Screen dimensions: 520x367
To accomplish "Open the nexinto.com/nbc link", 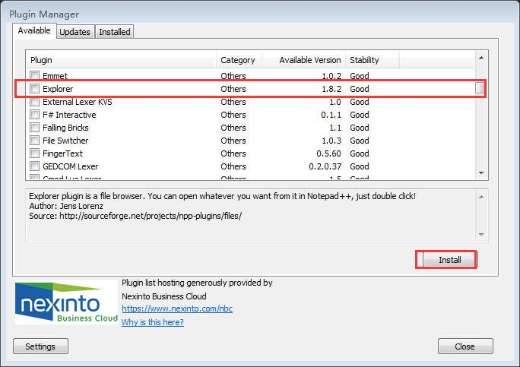I will point(177,308).
